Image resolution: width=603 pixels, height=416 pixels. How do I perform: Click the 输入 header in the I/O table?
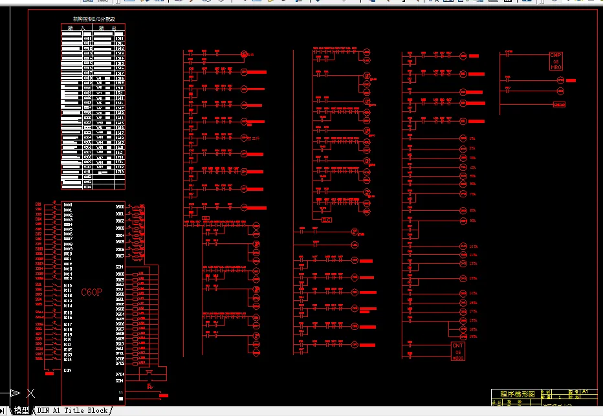pos(76,28)
